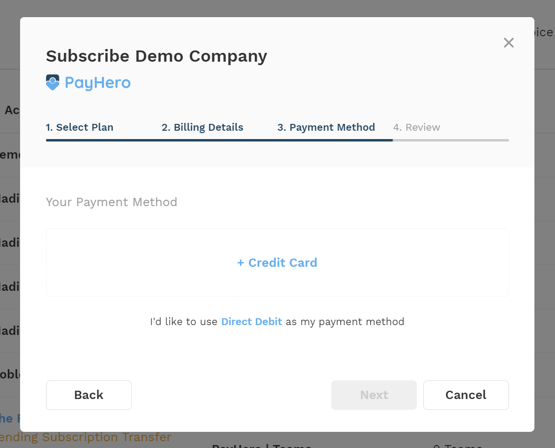The height and width of the screenshot is (448, 555).
Task: Click the greyed-out Next button
Action: point(374,395)
